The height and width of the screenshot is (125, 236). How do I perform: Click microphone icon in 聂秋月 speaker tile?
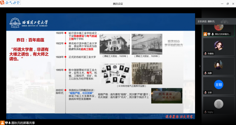(x=212, y=34)
